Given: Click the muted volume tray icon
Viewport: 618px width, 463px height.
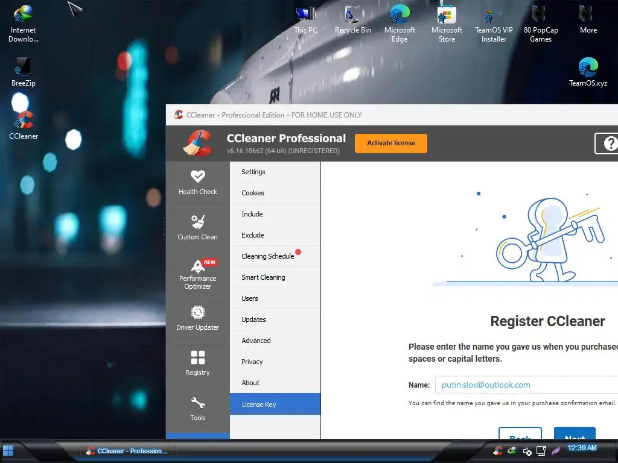Looking at the screenshot, I should click(527, 451).
